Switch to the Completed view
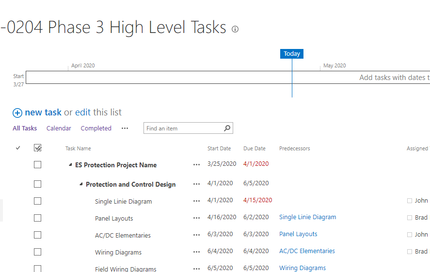This screenshot has width=430, height=272. pyautogui.click(x=96, y=128)
